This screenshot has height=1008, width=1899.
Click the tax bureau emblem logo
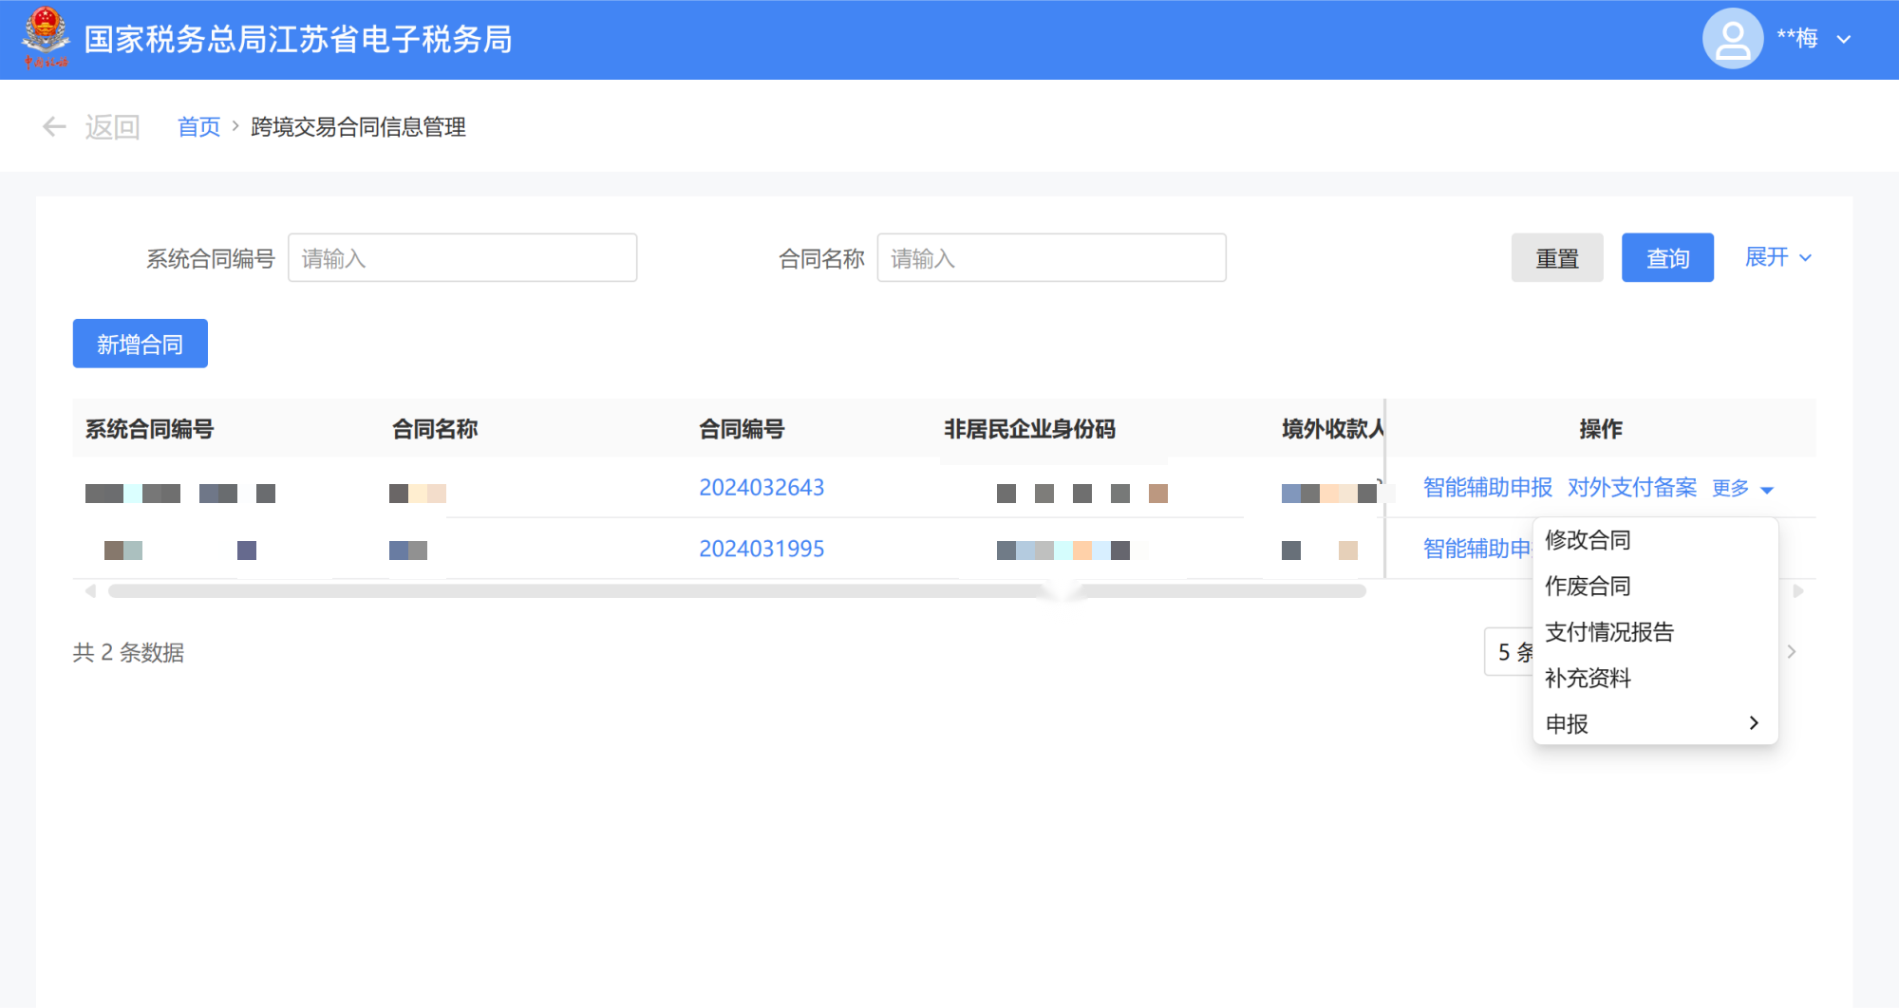click(x=46, y=38)
